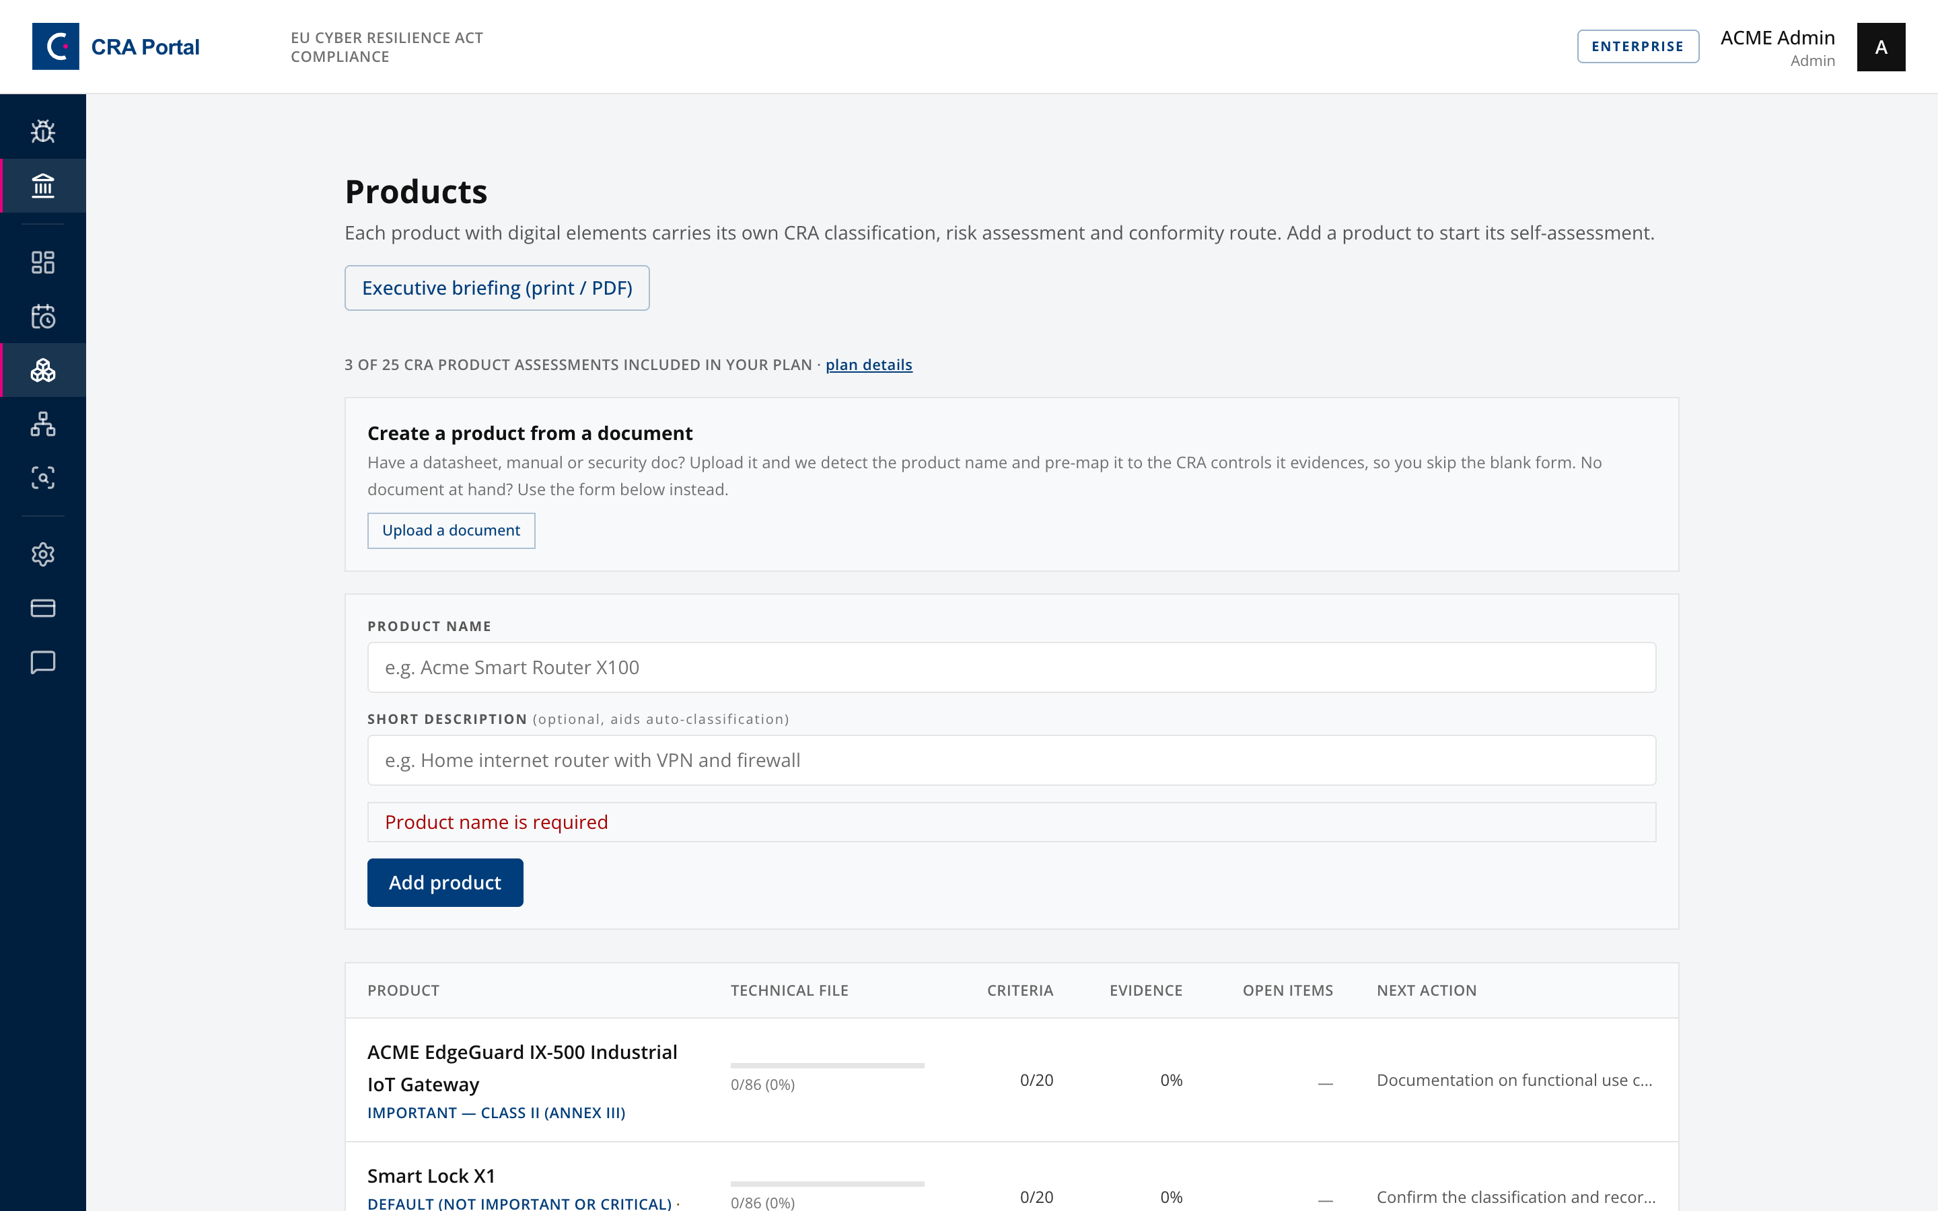Open the institution building sidebar icon
Viewport: 1938px width, 1211px height.
42,186
